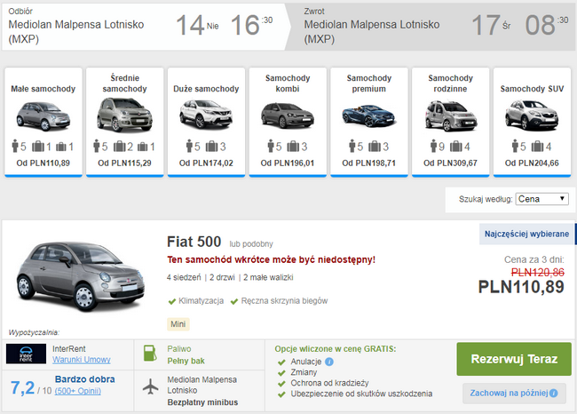Image resolution: width=577 pixels, height=414 pixels.
Task: Click the InterRent company logo
Action: pyautogui.click(x=26, y=354)
